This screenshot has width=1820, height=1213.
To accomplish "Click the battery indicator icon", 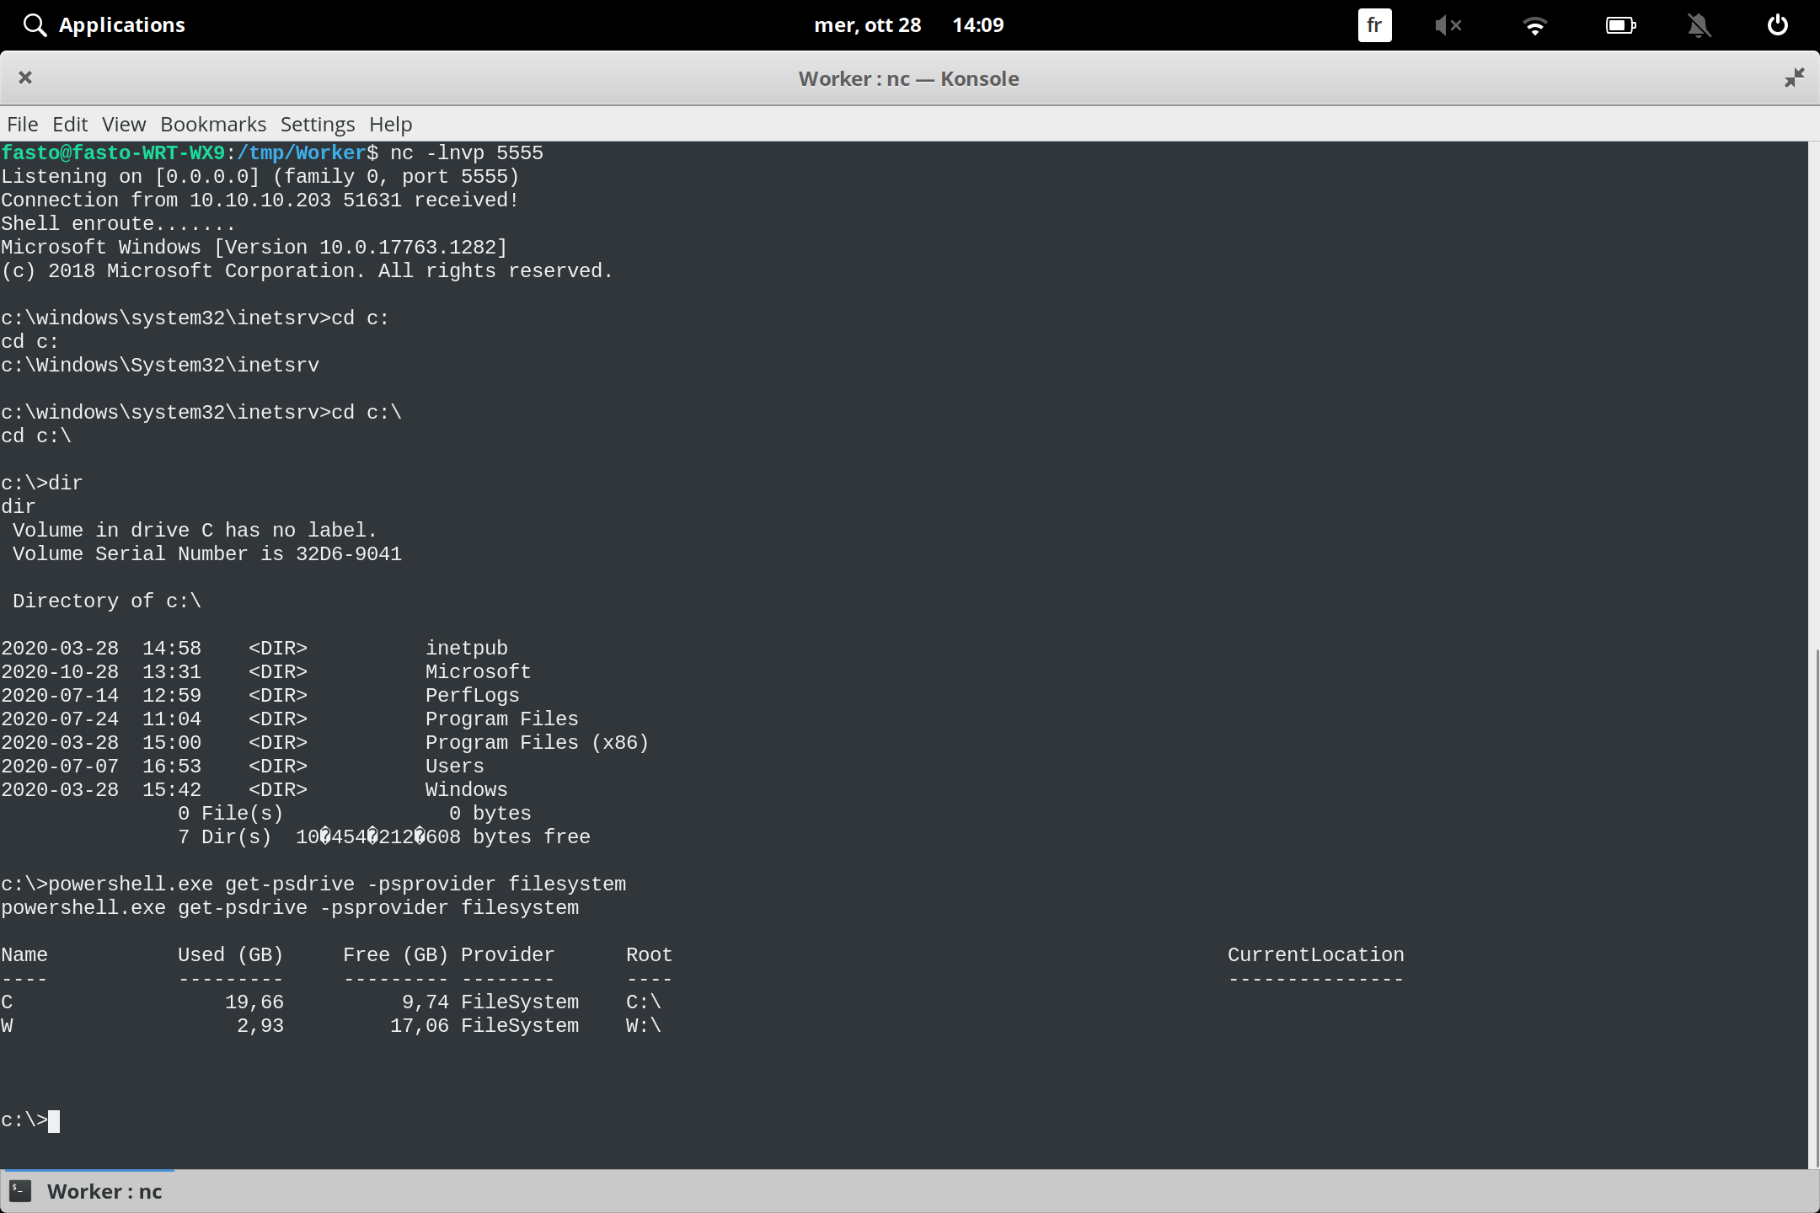I will [1620, 24].
